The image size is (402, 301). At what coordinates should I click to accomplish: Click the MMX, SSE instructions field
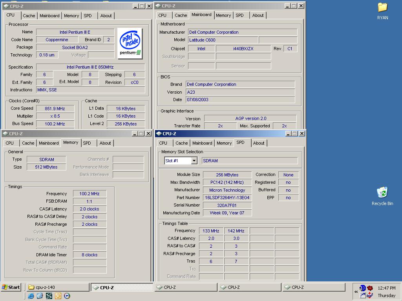[x=91, y=90]
